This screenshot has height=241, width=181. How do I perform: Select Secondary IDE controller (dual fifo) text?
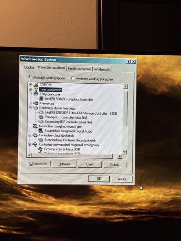(68, 122)
